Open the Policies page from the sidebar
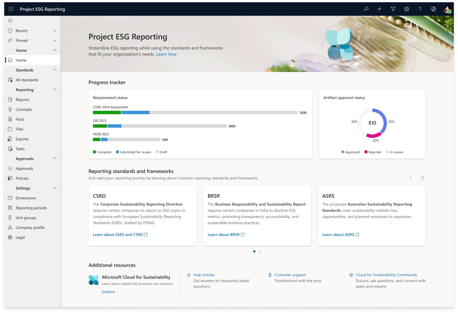Image resolution: width=458 pixels, height=313 pixels. [x=22, y=178]
